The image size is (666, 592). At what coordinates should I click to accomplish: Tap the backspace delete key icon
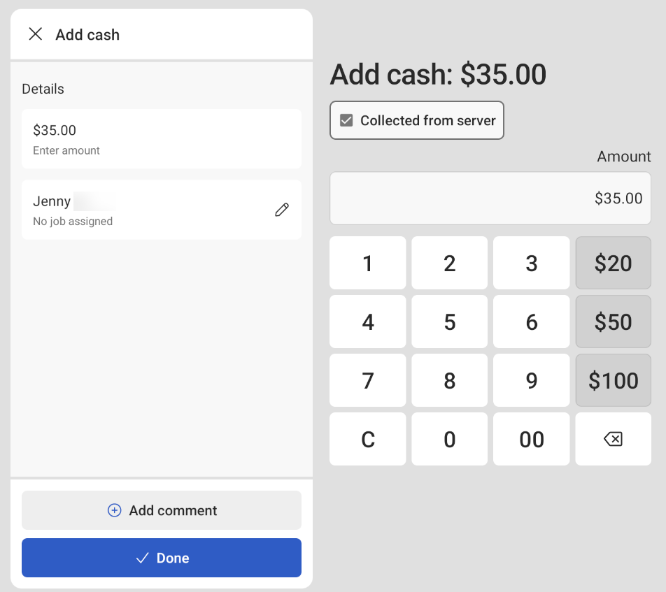click(x=613, y=439)
